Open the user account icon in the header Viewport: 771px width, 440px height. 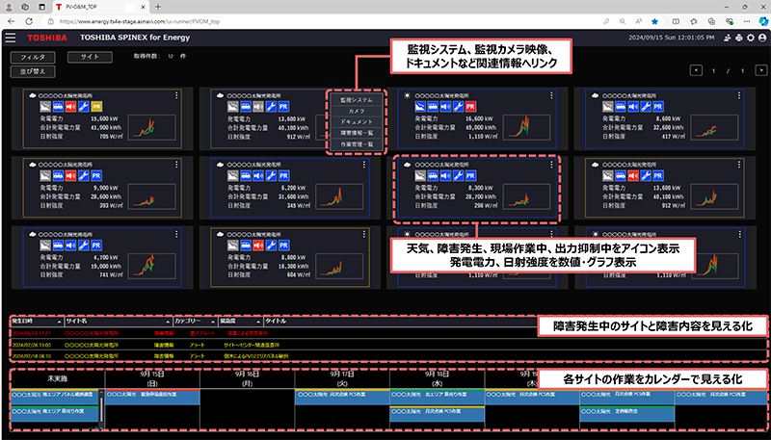pyautogui.click(x=761, y=38)
